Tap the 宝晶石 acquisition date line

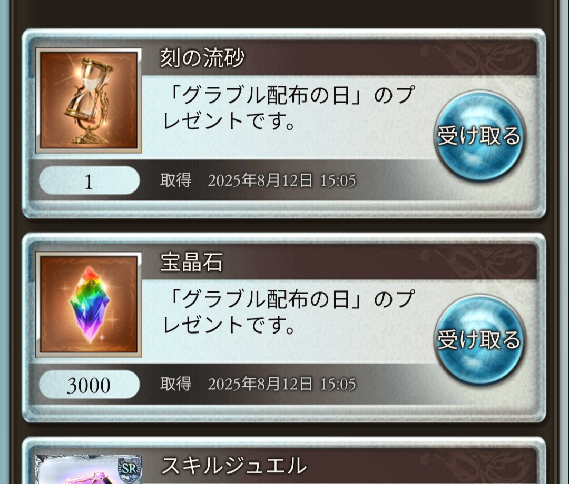[x=258, y=384]
